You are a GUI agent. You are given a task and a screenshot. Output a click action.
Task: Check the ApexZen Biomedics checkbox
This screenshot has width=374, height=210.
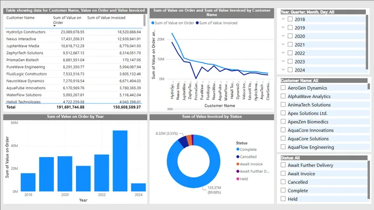(x=283, y=121)
